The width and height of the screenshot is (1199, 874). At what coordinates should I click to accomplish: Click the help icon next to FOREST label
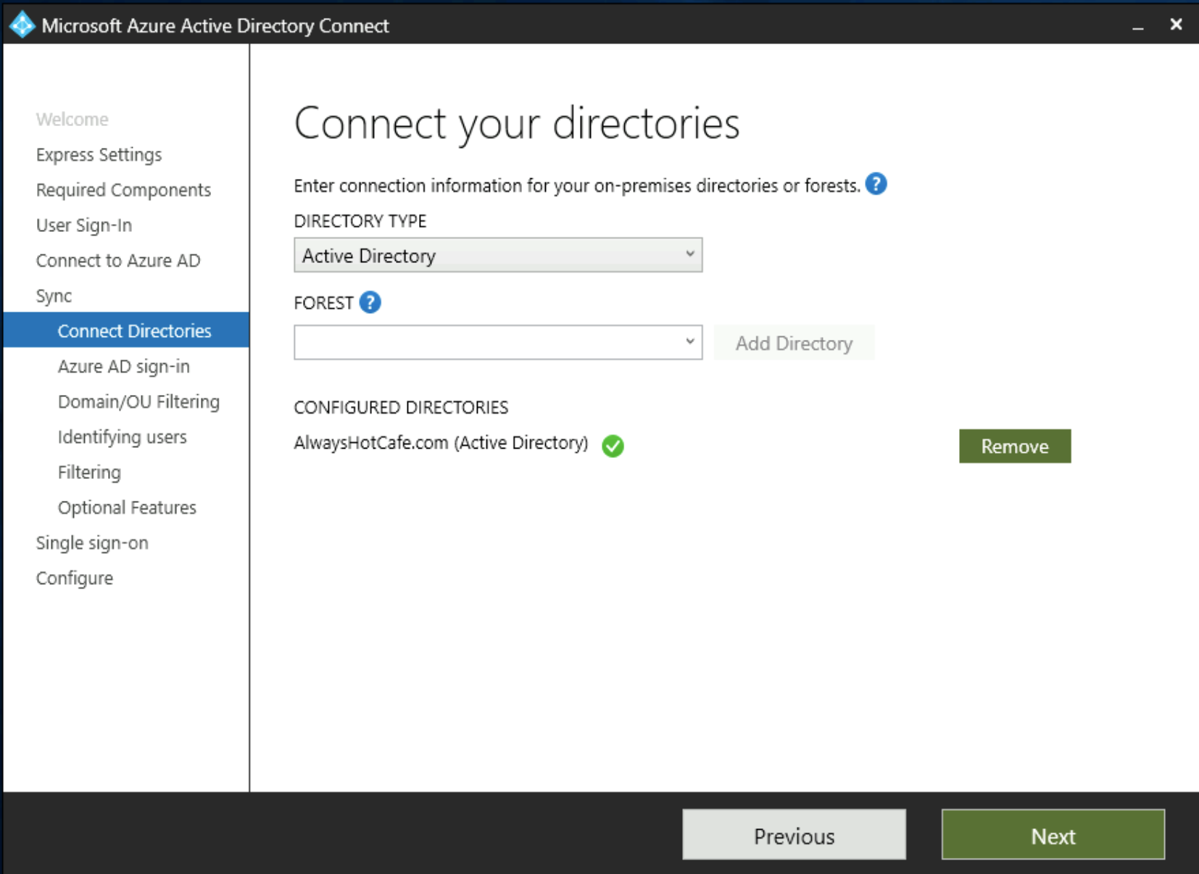pyautogui.click(x=370, y=302)
